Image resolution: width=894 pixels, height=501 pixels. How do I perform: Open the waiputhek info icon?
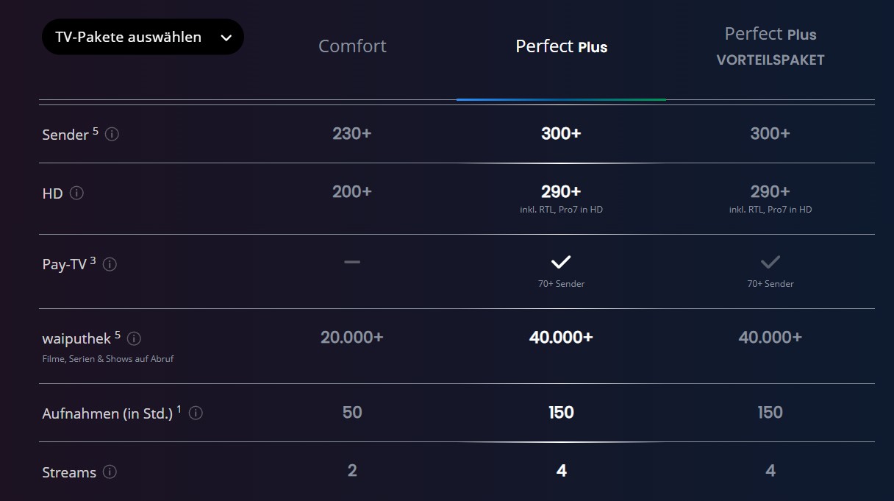click(134, 338)
